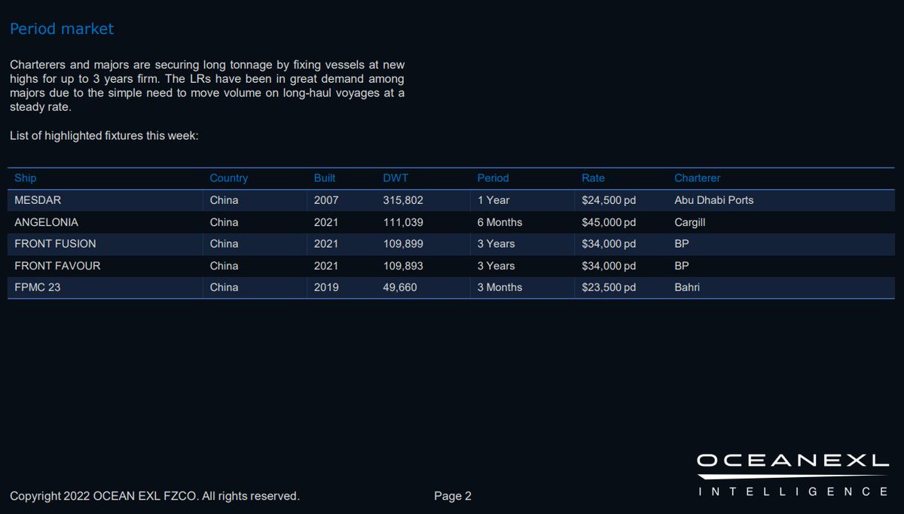Click the rate $45,000 pd

(x=609, y=222)
